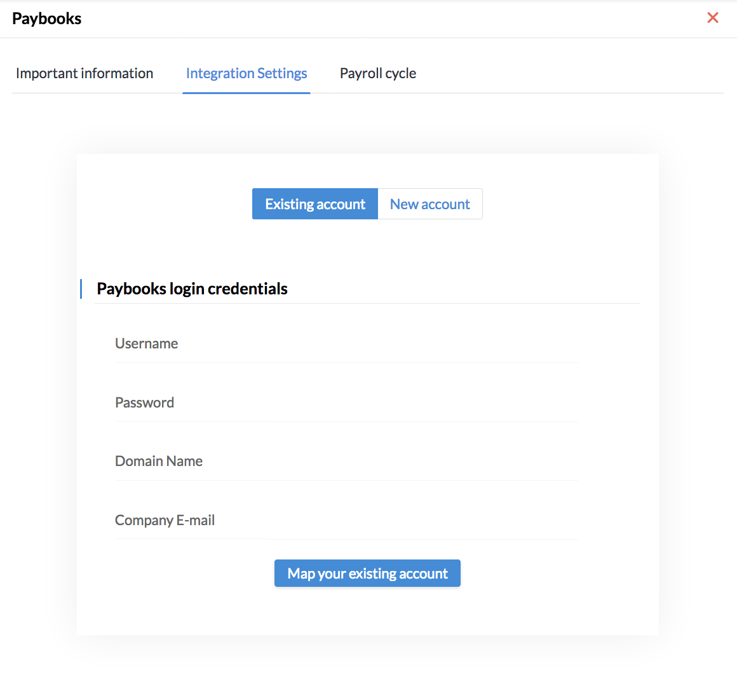The image size is (737, 693).
Task: Open the Important information tab
Action: point(85,73)
